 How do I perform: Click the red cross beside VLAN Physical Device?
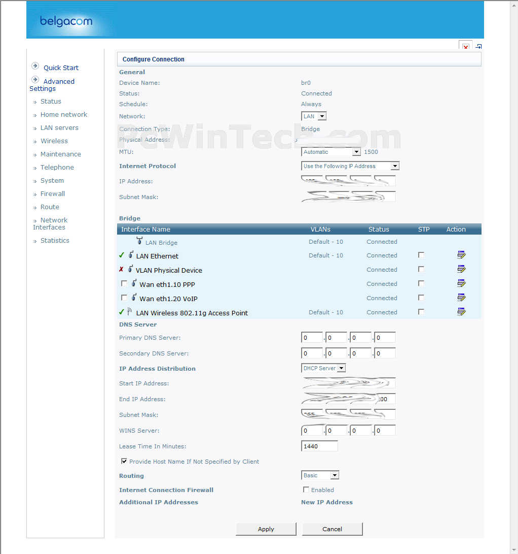coord(121,269)
